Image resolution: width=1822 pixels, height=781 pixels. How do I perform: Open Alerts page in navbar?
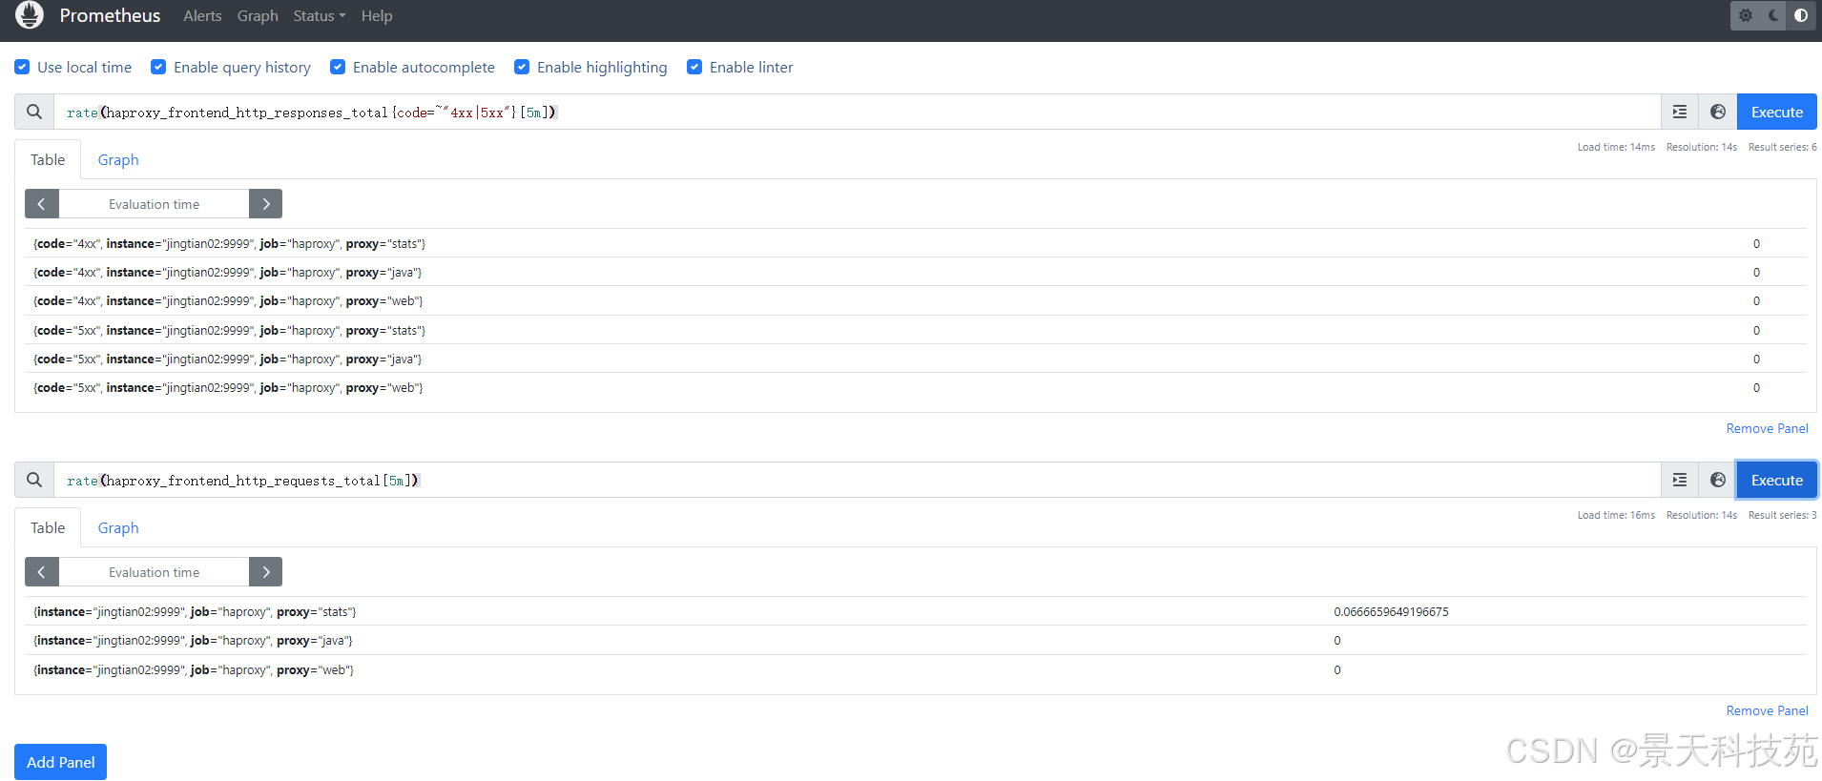202,16
